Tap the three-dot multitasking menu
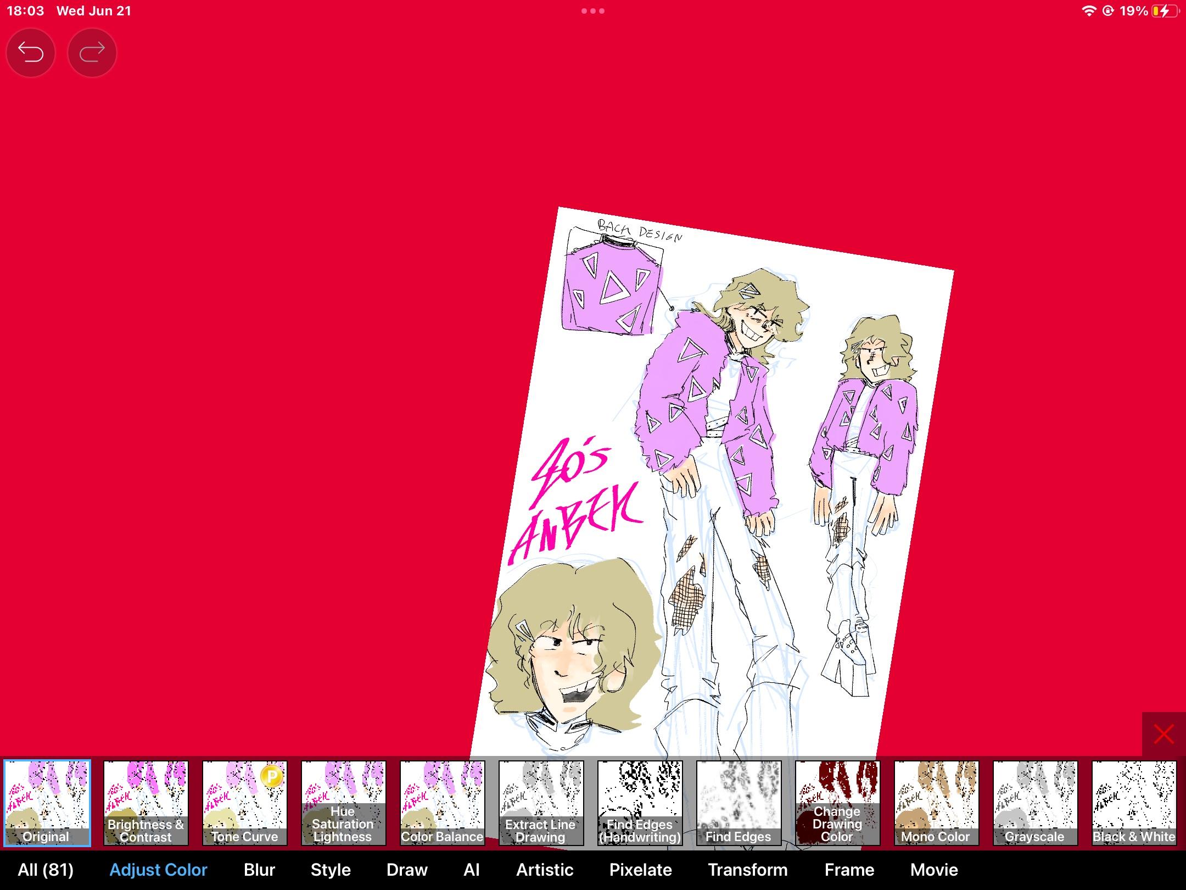The height and width of the screenshot is (890, 1186). click(593, 11)
